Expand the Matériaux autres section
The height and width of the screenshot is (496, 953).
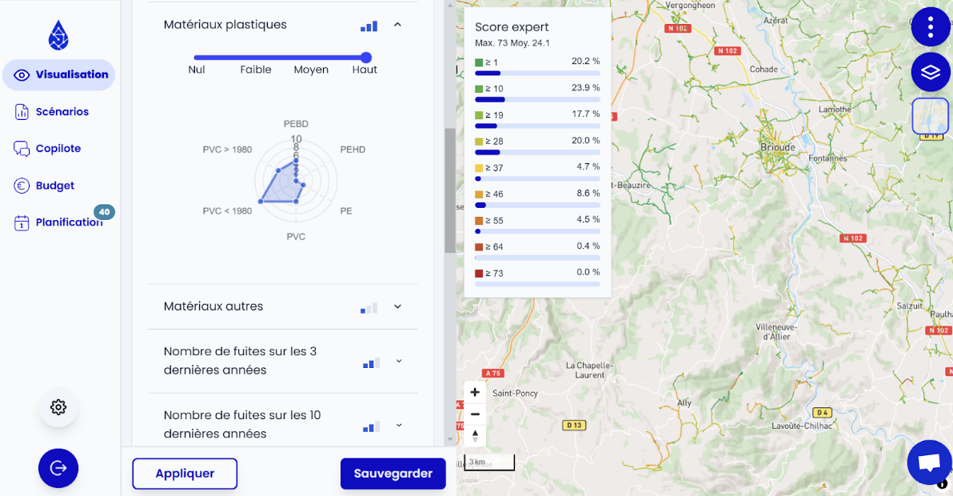click(397, 306)
